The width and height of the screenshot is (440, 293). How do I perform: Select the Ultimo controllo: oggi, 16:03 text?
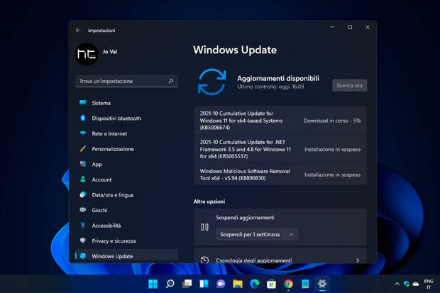(270, 87)
